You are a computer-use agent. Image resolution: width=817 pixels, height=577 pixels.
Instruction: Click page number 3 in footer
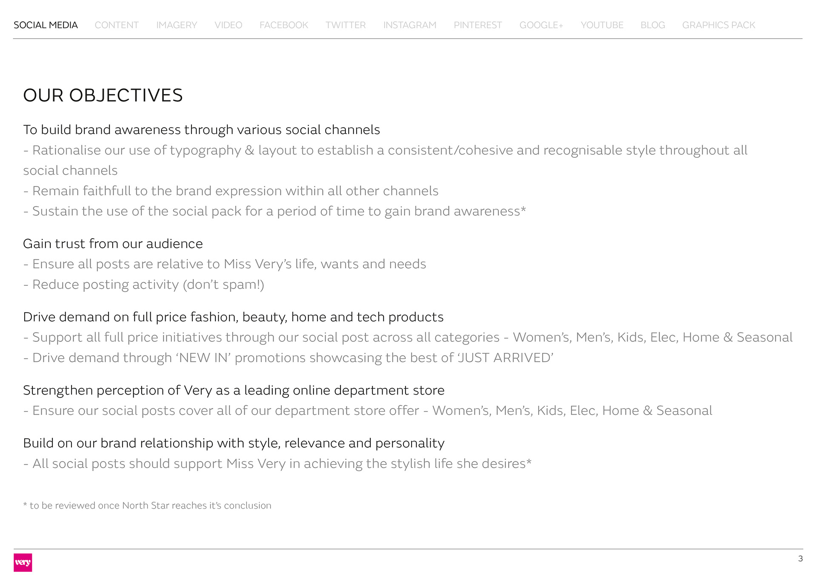coord(800,558)
